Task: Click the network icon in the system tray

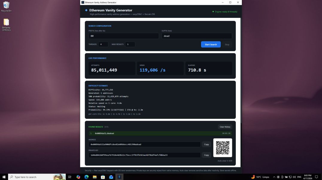Action: 290,177
